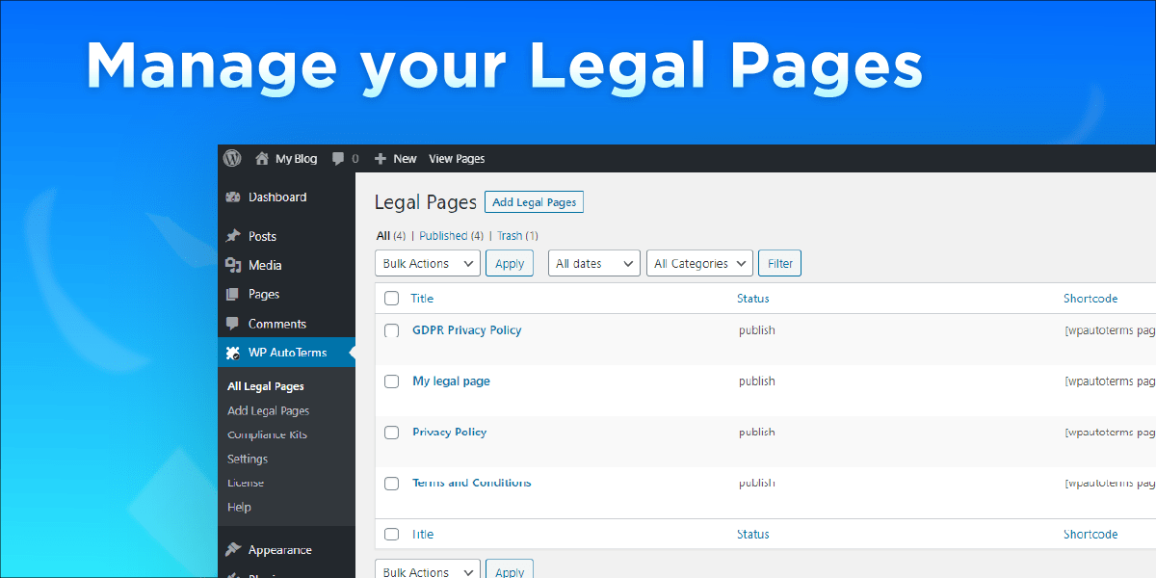Click the WordPress logo in the admin bar
Viewport: 1156px width, 578px height.
[231, 158]
